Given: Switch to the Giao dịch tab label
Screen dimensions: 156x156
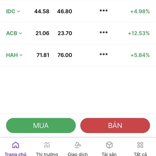Looking at the screenshot, I should point(78,154).
